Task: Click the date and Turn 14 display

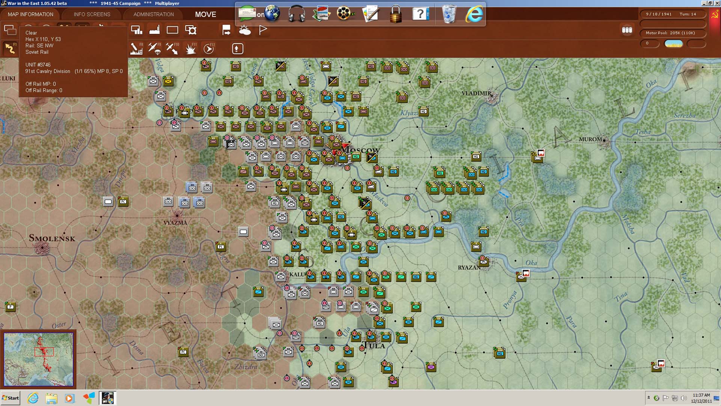Action: click(x=673, y=14)
